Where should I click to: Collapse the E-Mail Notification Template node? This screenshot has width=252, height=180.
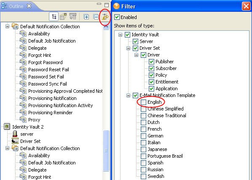pyautogui.click(x=128, y=95)
